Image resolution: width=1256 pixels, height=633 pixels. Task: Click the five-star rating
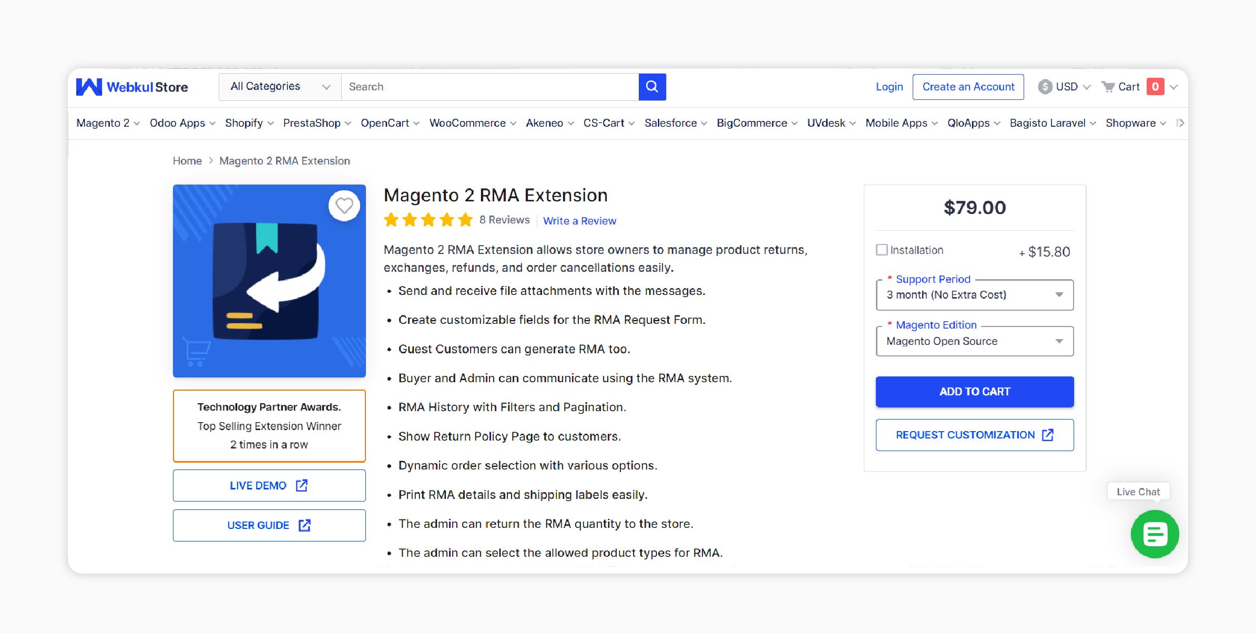coord(428,220)
